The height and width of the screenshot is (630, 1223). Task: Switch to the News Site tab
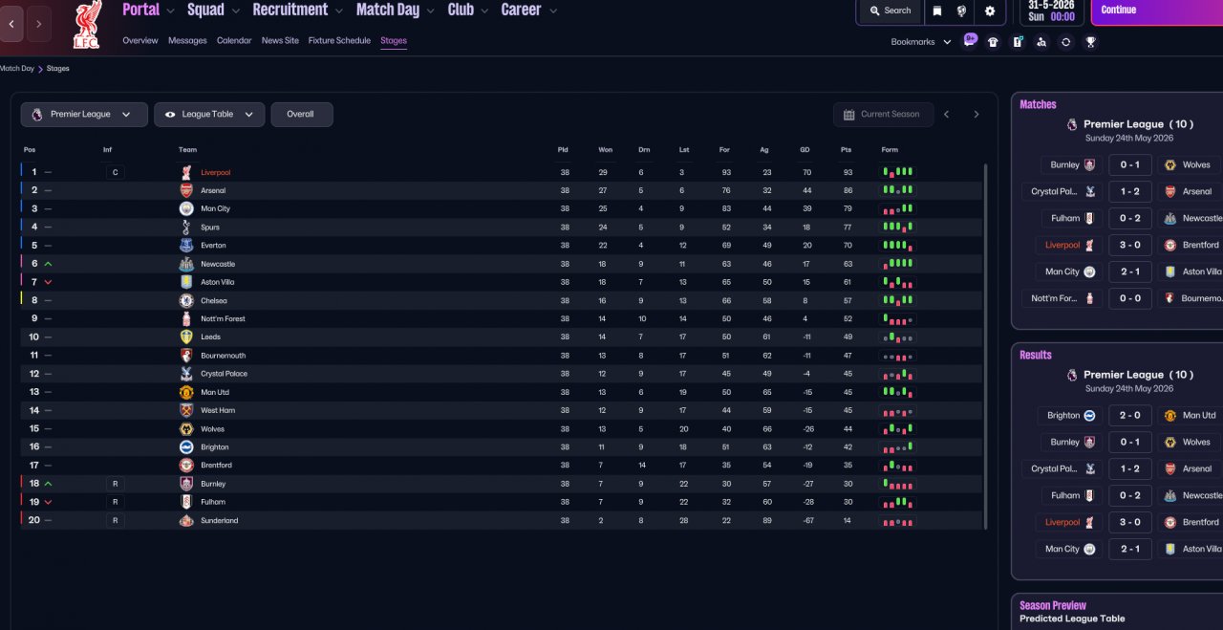point(280,40)
